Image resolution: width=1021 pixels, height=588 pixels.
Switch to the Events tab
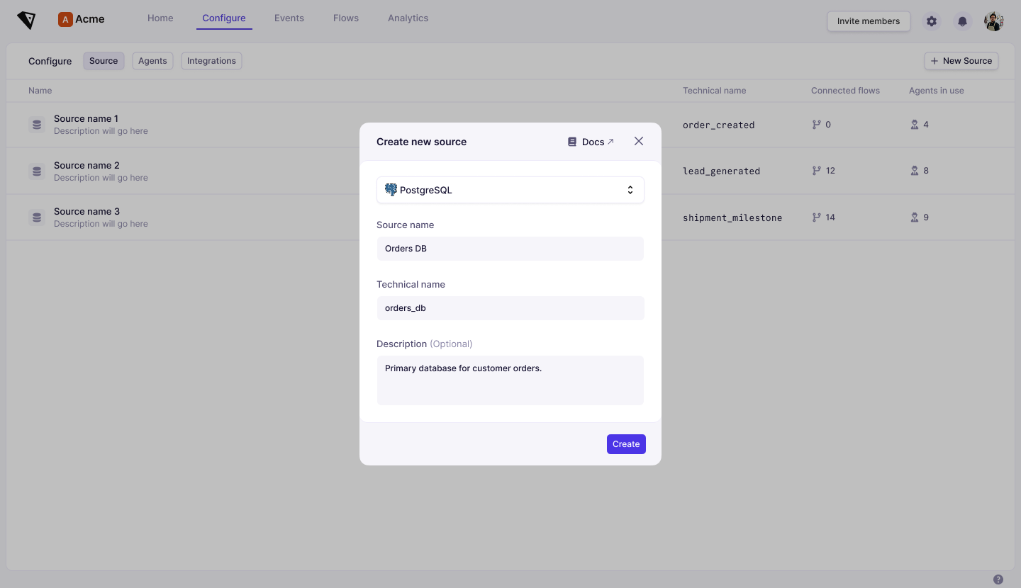coord(289,18)
